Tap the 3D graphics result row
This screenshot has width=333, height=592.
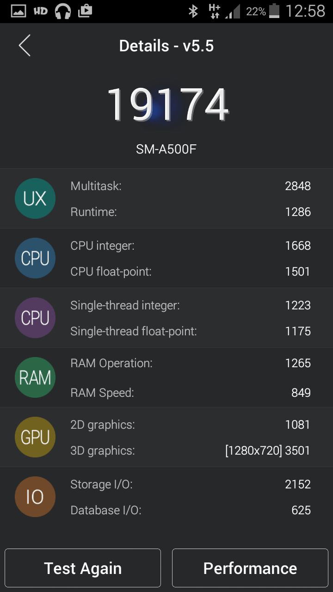[190, 450]
